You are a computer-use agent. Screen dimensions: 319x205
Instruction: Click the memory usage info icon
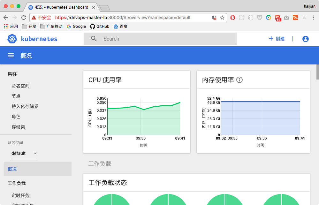(239, 80)
